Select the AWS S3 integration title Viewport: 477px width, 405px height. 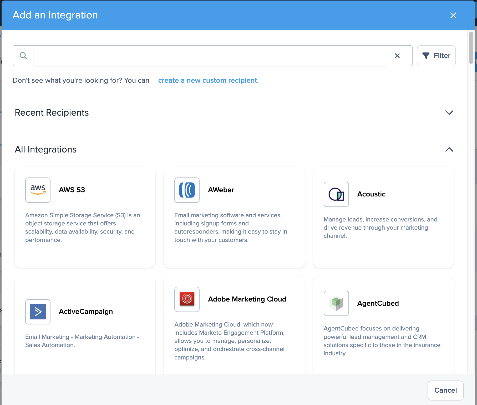(72, 190)
